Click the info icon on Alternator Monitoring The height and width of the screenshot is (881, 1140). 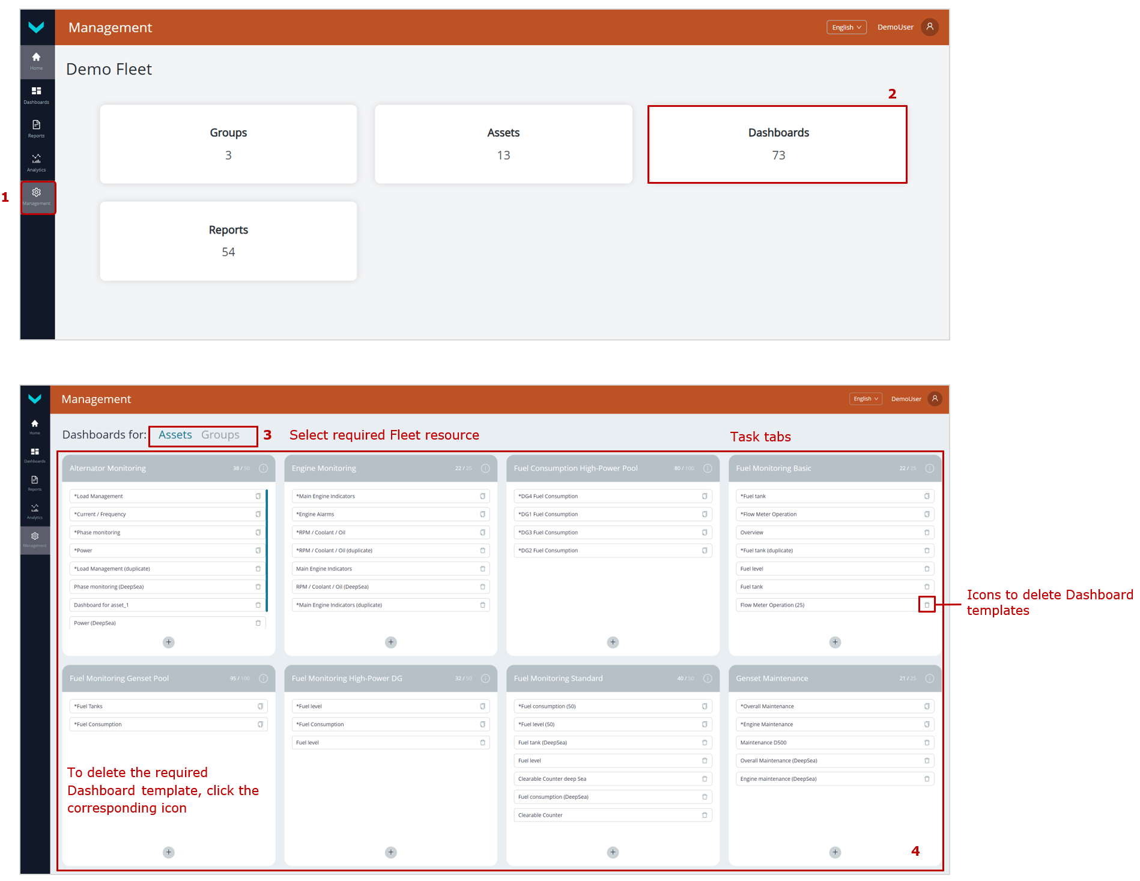tap(263, 468)
